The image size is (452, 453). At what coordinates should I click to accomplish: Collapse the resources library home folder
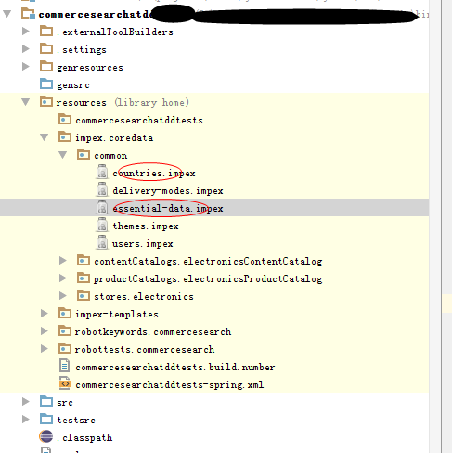point(26,102)
